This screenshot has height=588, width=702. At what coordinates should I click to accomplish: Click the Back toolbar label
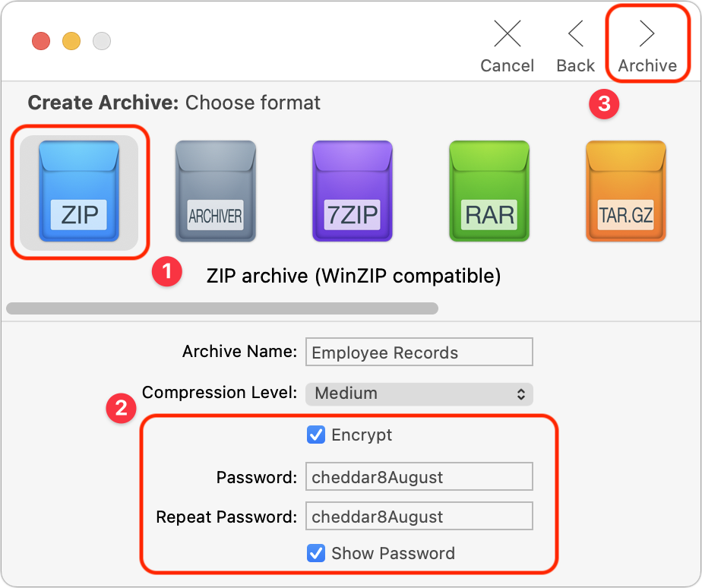[576, 66]
